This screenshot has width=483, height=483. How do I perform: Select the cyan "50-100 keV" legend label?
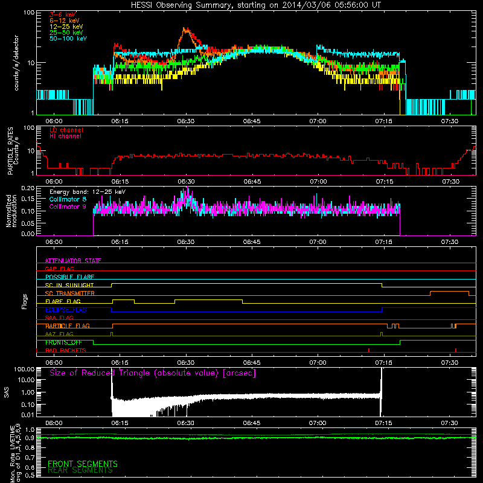pos(68,39)
